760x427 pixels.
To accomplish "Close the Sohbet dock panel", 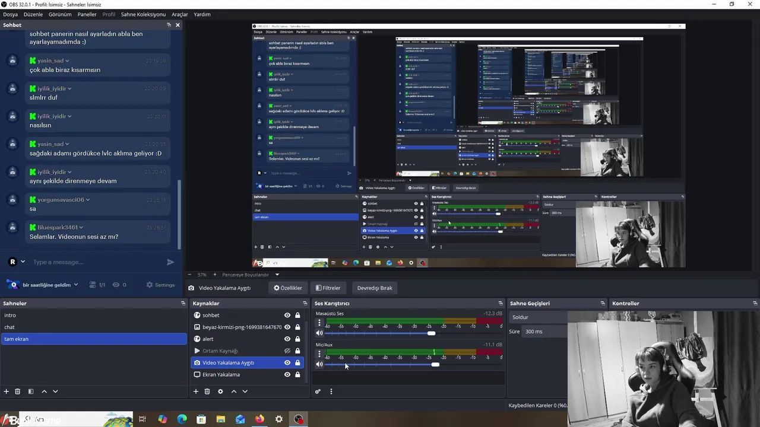I will click(178, 25).
